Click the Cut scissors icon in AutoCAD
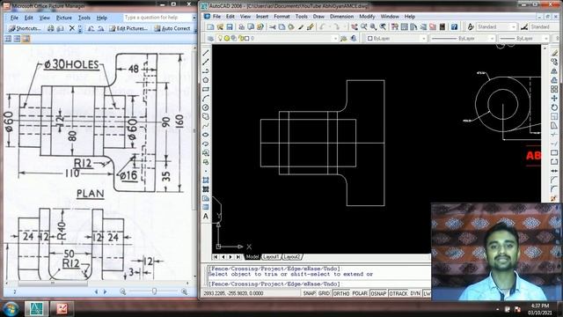The width and height of the screenshot is (563, 317). [273, 27]
